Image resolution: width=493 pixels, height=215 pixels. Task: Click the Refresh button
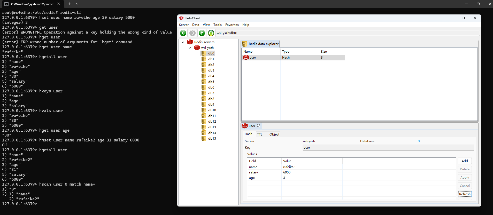click(465, 194)
